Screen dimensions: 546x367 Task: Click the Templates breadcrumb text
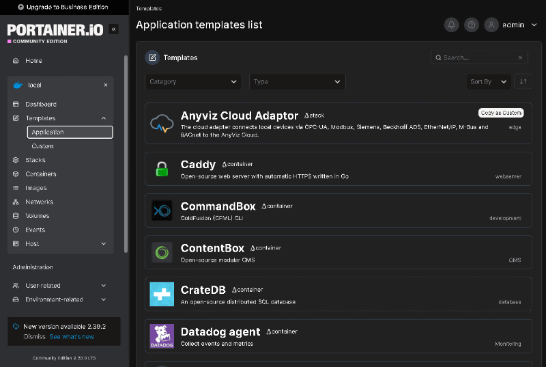click(149, 8)
